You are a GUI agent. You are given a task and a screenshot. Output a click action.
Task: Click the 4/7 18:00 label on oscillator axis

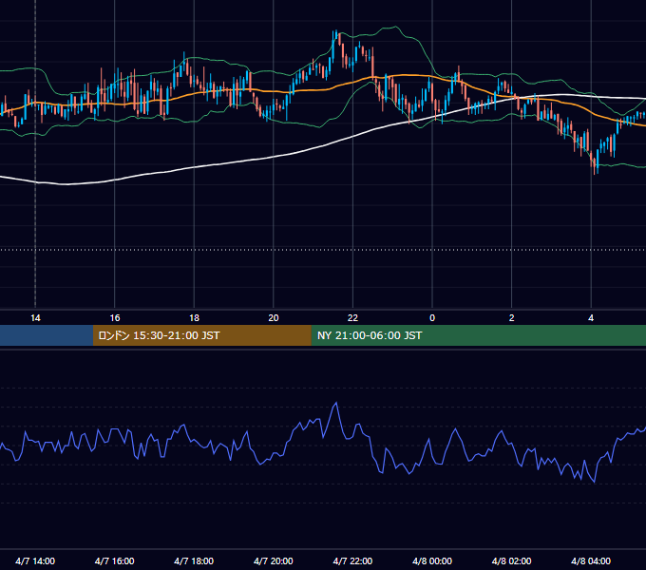[x=194, y=560]
